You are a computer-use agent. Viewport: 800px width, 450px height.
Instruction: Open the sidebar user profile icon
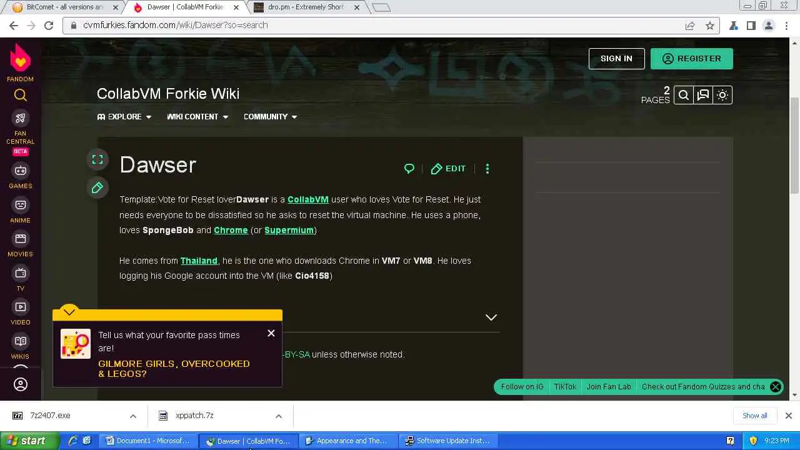(x=21, y=384)
